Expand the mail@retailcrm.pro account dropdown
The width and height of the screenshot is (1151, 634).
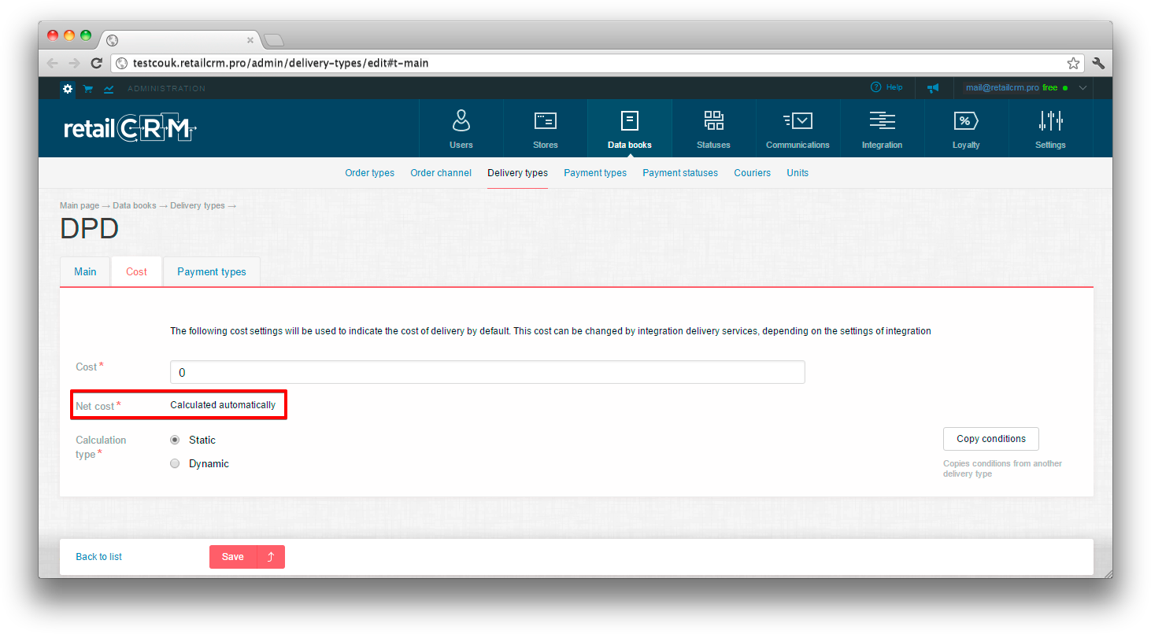[x=1083, y=88]
